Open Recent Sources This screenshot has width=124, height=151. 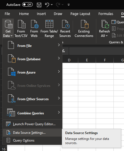point(65,29)
